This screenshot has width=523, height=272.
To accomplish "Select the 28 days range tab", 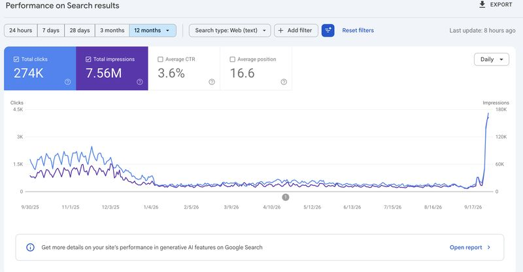I will coord(80,30).
